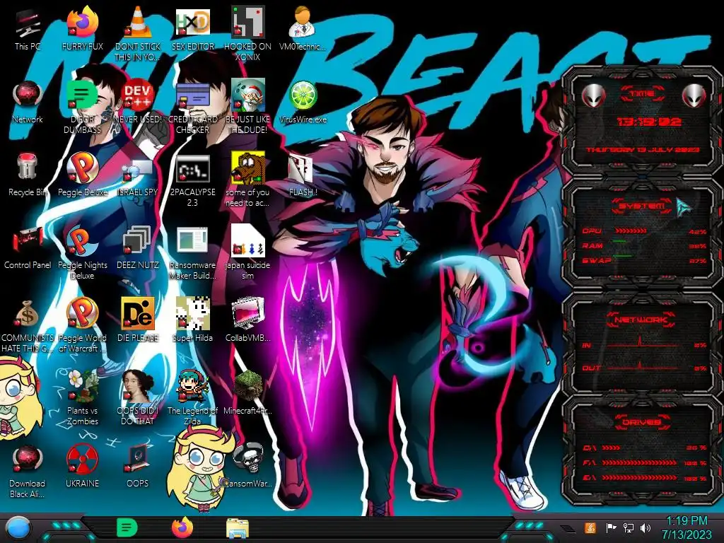Open the Network desktop icon
The image size is (724, 543).
28,103
